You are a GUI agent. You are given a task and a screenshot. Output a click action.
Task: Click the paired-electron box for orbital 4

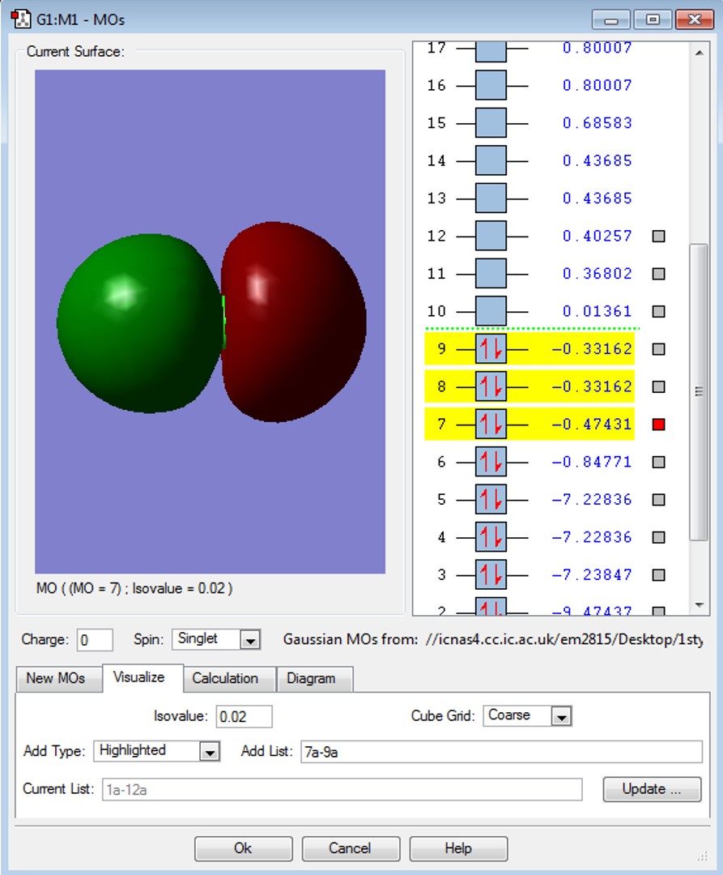pos(491,537)
